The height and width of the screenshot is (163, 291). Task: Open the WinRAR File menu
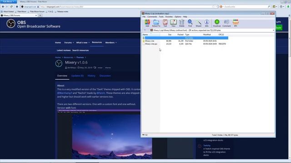[x=144, y=17]
